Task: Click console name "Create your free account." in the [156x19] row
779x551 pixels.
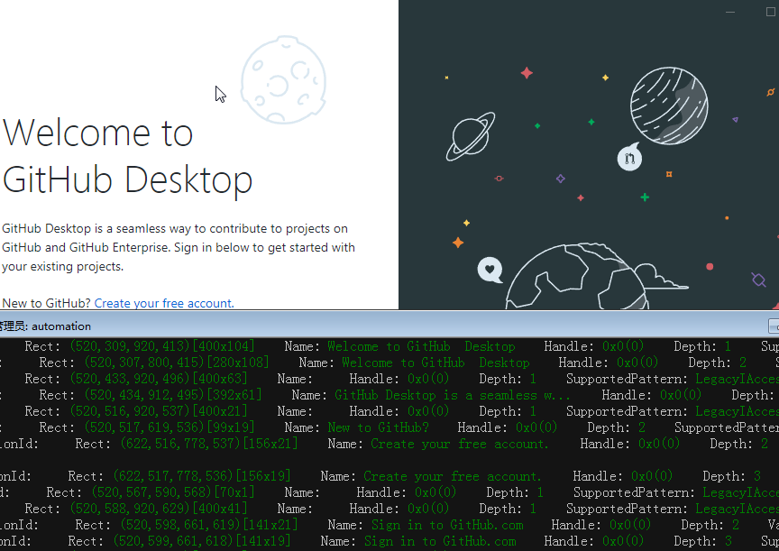Action: click(x=452, y=476)
